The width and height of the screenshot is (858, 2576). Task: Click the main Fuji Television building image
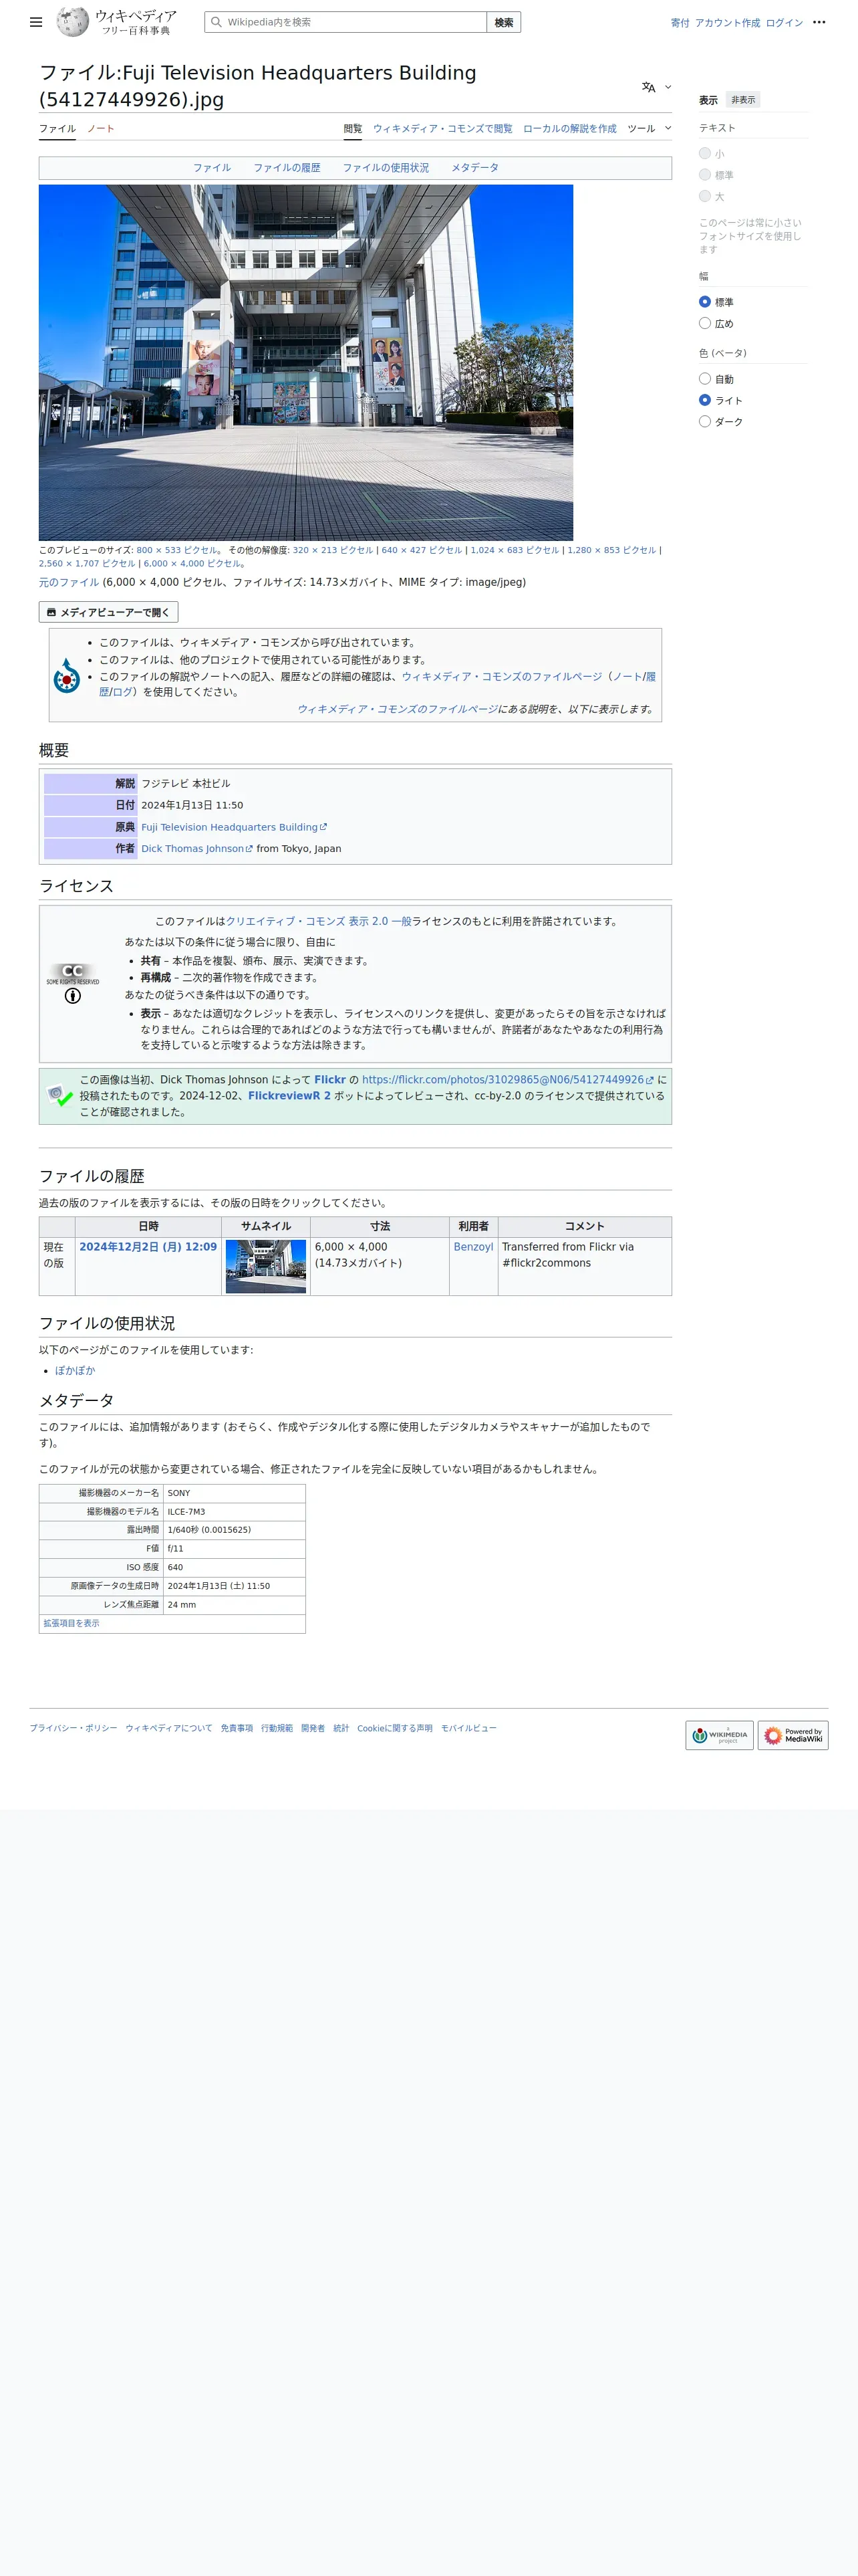305,362
